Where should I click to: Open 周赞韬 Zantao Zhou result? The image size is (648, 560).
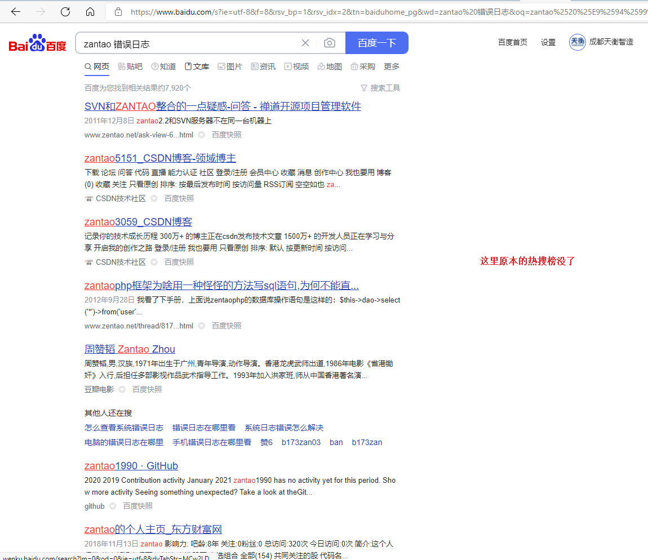(x=130, y=349)
